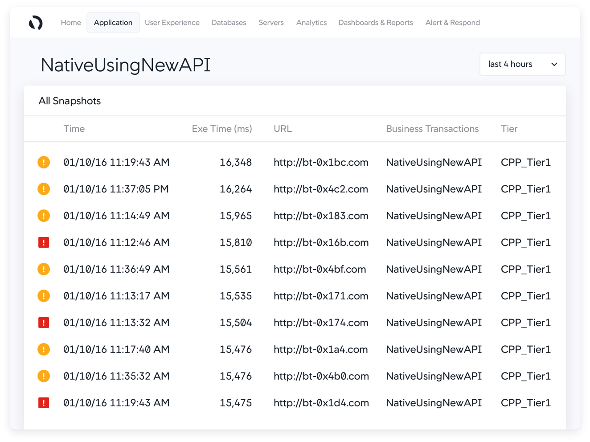Click execution time value 15,561

click(x=236, y=269)
